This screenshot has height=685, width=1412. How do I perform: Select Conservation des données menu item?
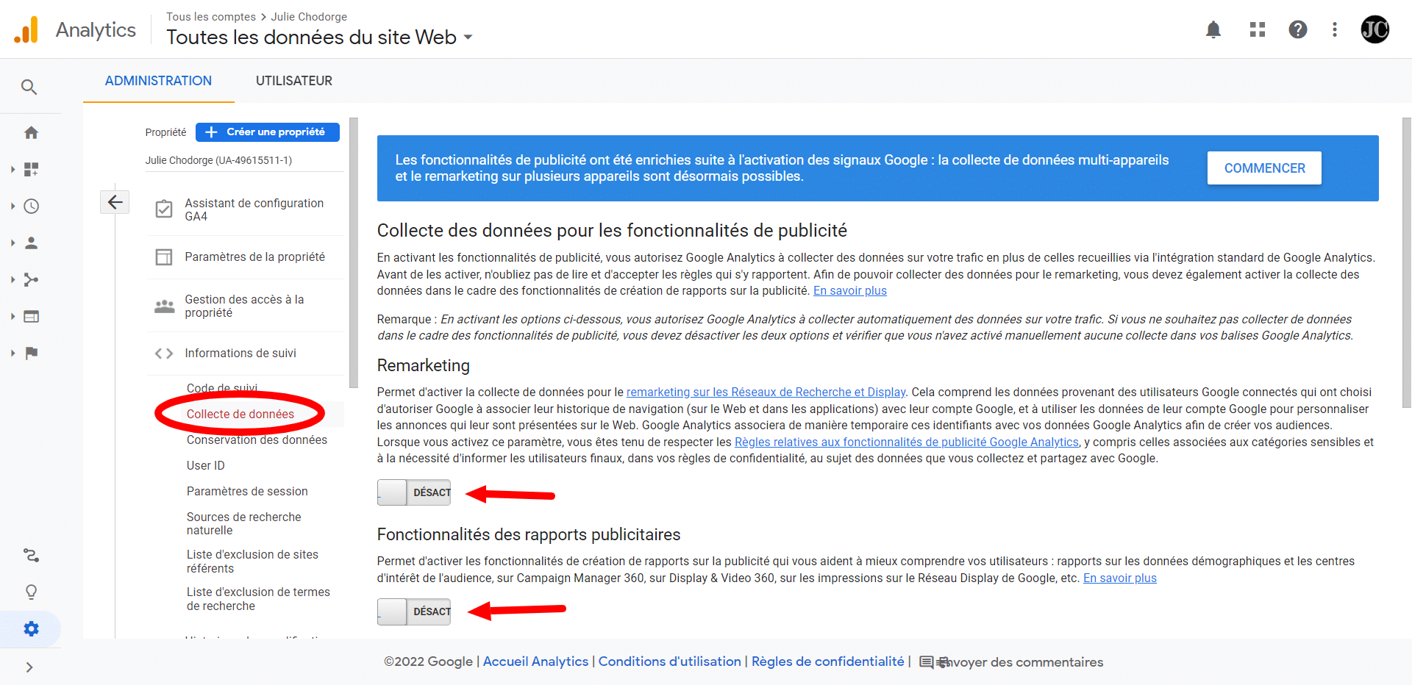point(257,440)
